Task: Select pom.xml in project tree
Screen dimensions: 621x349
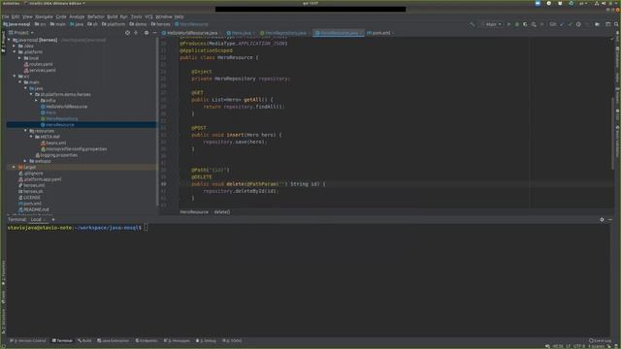Action: tap(30, 204)
